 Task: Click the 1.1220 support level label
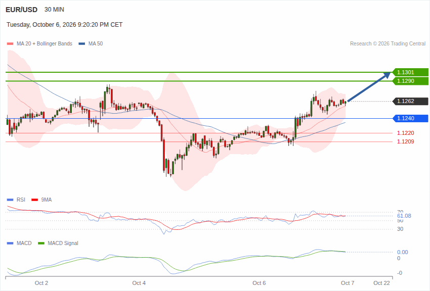[406, 133]
